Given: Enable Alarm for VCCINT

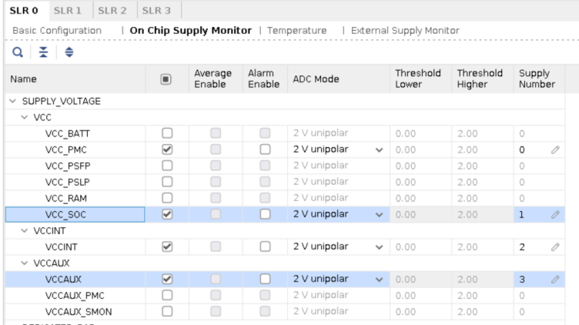Looking at the screenshot, I should pyautogui.click(x=265, y=246).
